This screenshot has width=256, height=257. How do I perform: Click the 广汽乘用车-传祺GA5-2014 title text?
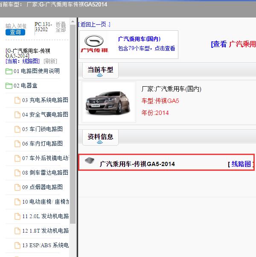click(137, 164)
